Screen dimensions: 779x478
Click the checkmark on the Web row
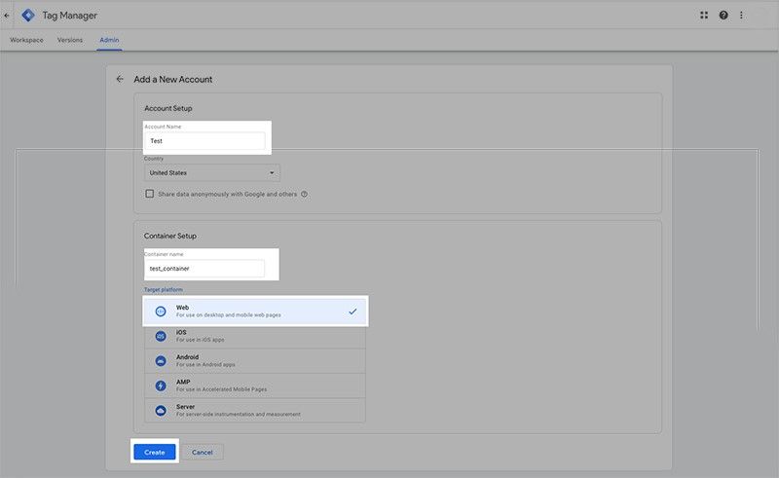352,312
